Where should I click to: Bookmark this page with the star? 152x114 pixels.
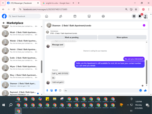tap(136, 9)
